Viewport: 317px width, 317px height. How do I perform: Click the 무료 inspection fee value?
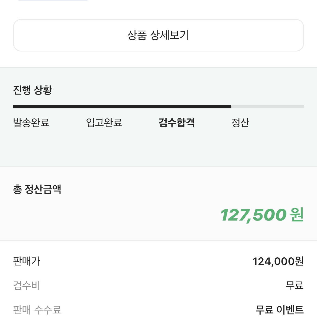(295, 286)
